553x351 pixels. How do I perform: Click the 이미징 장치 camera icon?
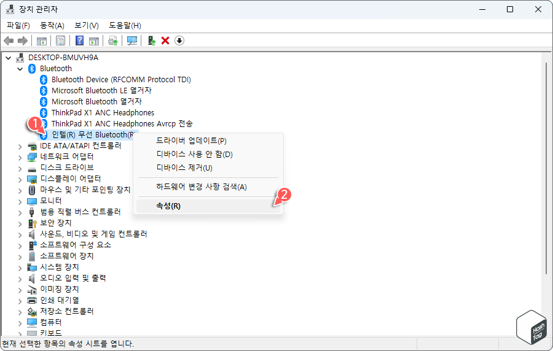(32, 290)
